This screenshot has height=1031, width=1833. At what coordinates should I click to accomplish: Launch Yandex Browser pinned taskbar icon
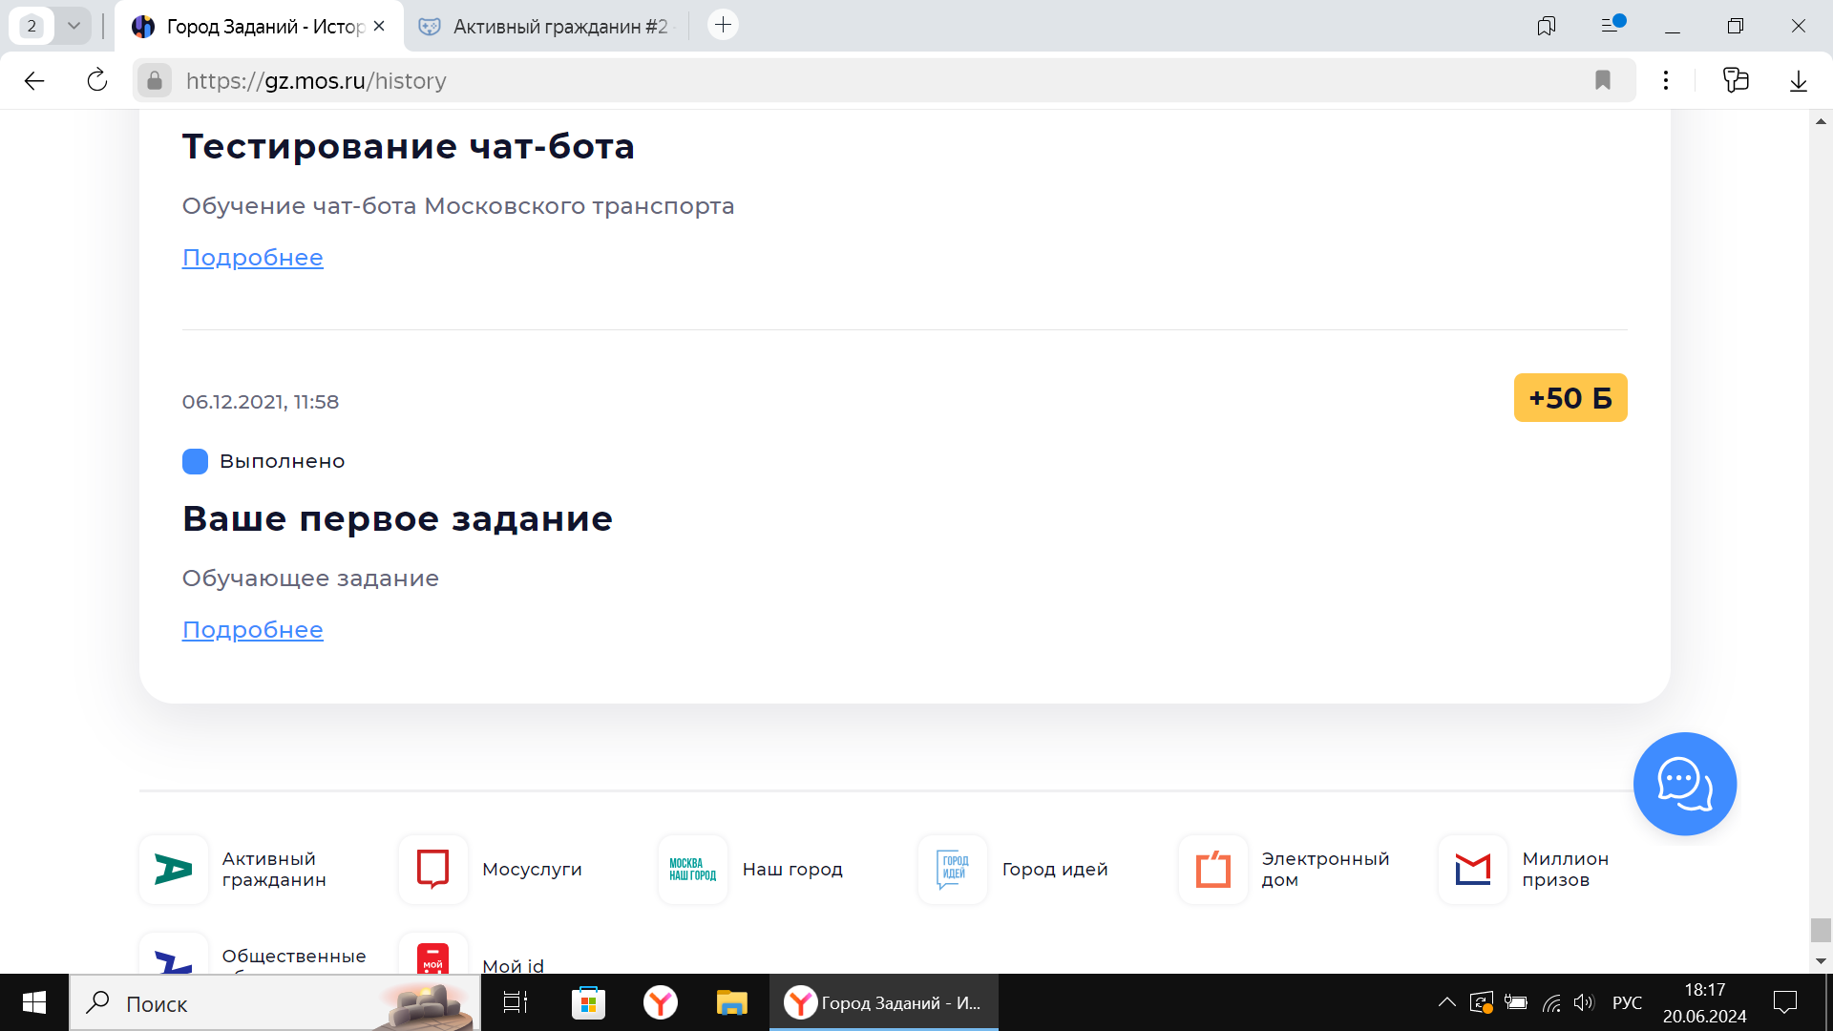point(660,1002)
